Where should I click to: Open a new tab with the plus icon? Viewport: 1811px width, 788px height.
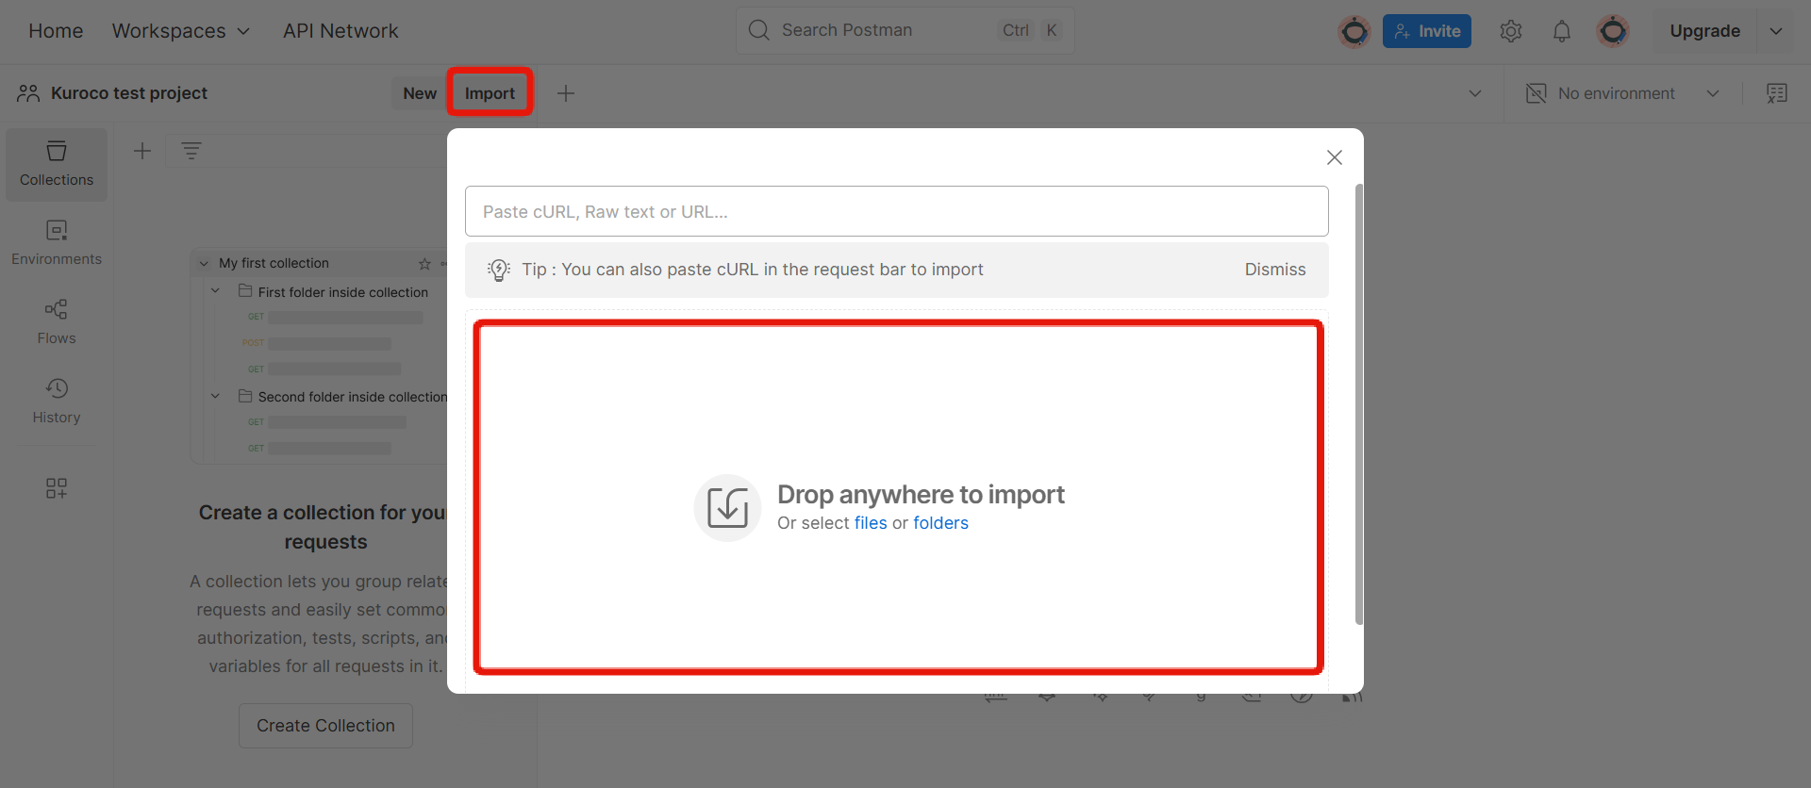[566, 93]
